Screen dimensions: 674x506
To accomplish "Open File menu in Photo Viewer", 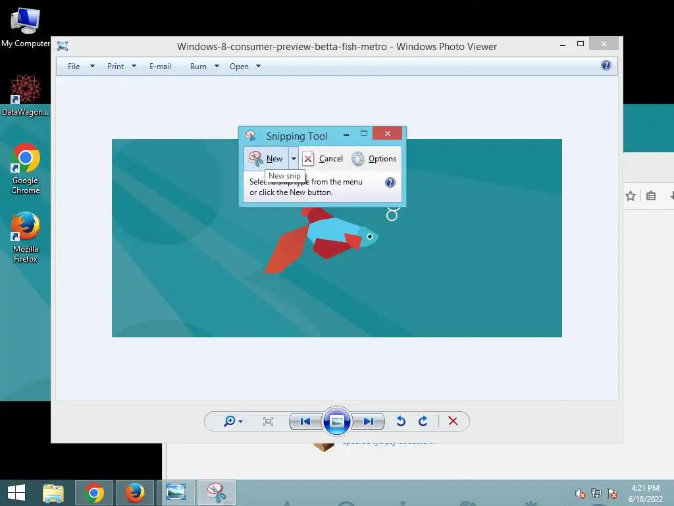I will [x=74, y=67].
